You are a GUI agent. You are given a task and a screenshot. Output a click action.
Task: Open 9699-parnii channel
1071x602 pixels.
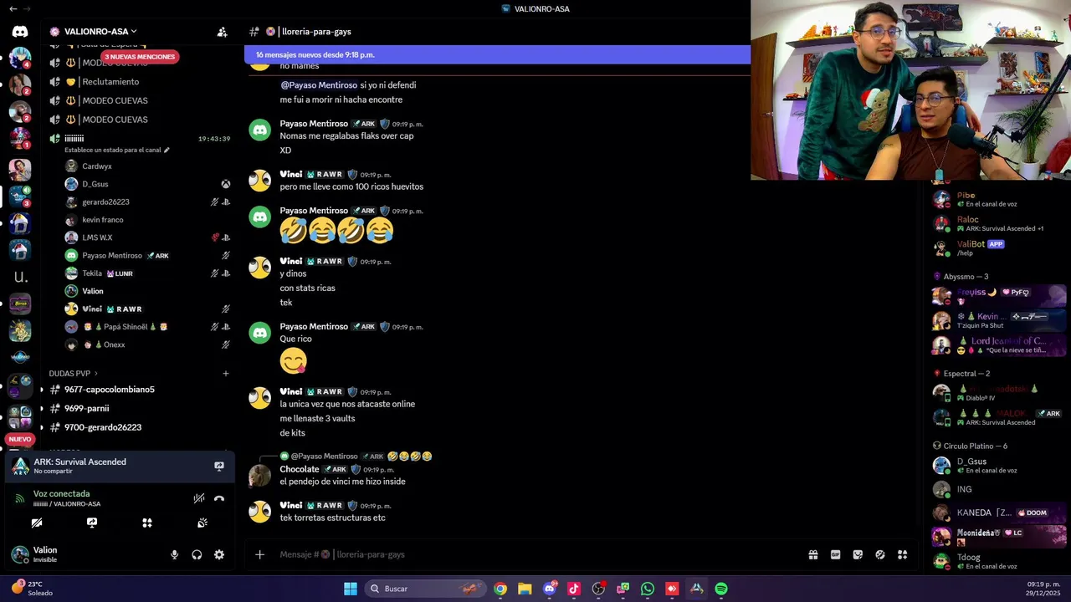87,409
